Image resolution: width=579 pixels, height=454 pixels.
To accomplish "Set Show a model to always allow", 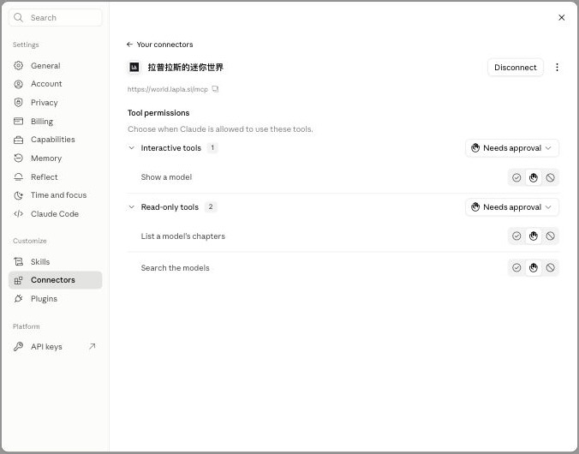I will 516,177.
